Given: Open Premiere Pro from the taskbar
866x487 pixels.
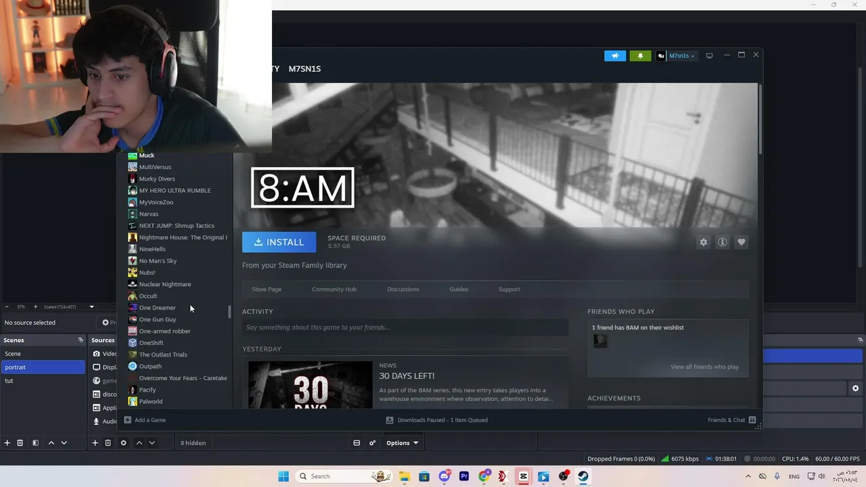Looking at the screenshot, I should point(464,476).
